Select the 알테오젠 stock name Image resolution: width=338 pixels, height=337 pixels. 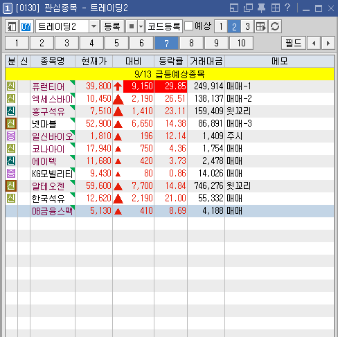[48, 186]
